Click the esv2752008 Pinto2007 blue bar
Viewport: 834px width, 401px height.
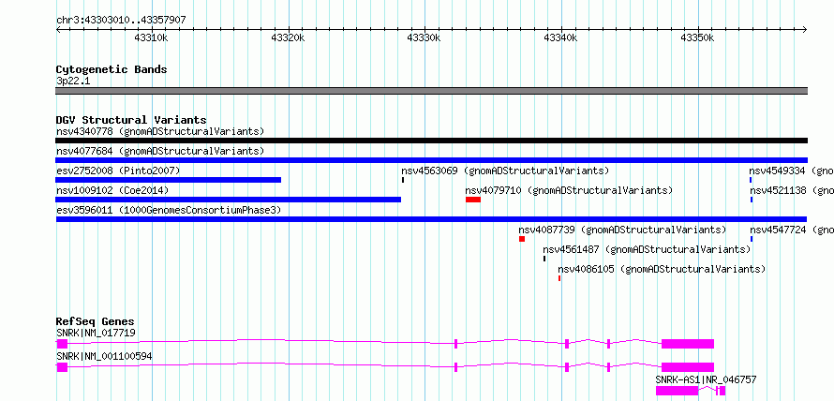(x=168, y=180)
